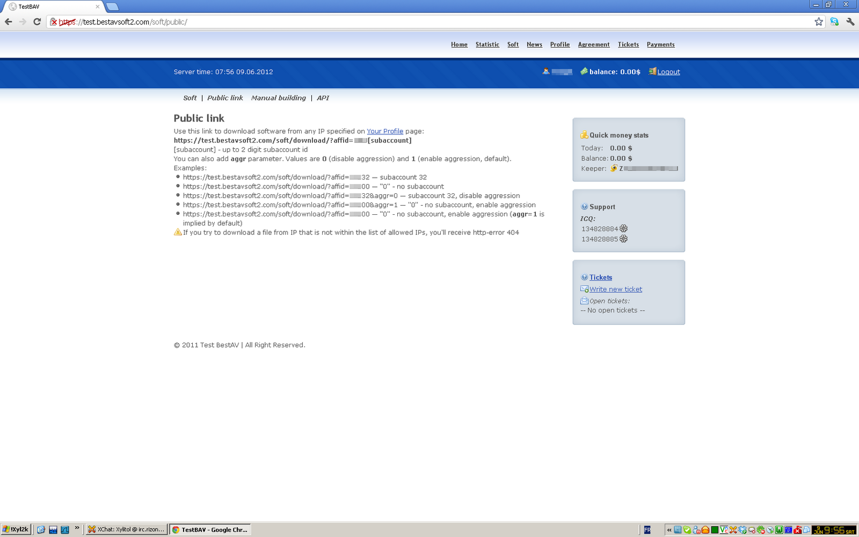859x537 pixels.
Task: Go back to the previous page
Action: pyautogui.click(x=9, y=22)
